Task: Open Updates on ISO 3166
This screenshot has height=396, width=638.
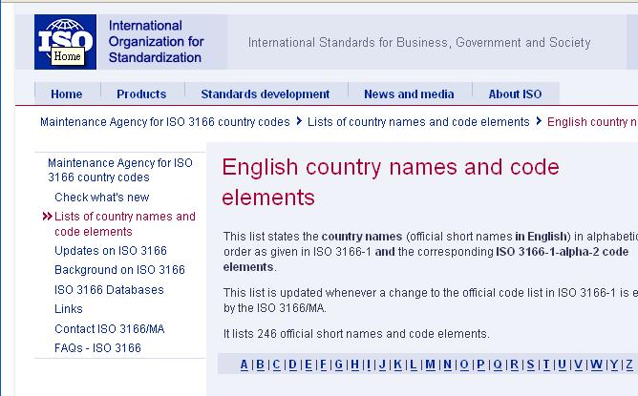Action: click(x=111, y=250)
